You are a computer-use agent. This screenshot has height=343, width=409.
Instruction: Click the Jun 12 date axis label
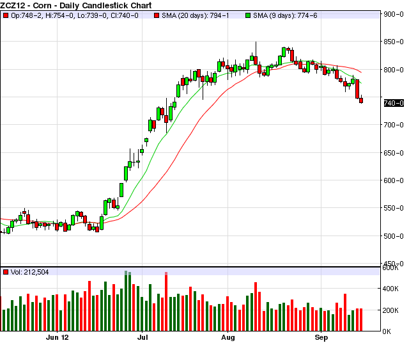(x=57, y=337)
